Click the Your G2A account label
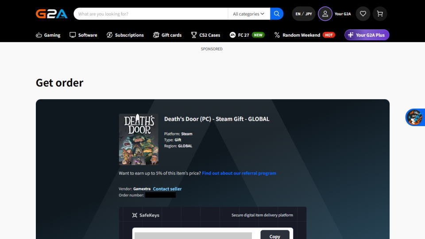Screen dimensions: 425x239 click(x=343, y=14)
